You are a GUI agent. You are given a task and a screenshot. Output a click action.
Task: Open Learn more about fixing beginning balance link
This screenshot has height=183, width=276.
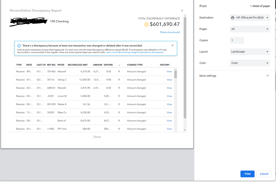point(135,52)
